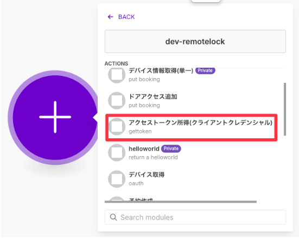Click the Private badge next to helloworld
This screenshot has width=299, height=239.
171,148
